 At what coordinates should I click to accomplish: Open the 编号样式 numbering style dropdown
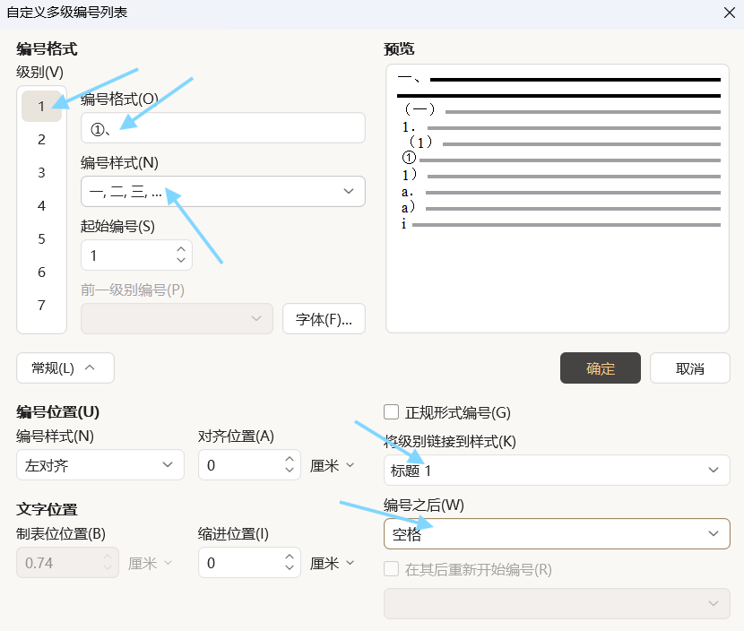(x=222, y=192)
